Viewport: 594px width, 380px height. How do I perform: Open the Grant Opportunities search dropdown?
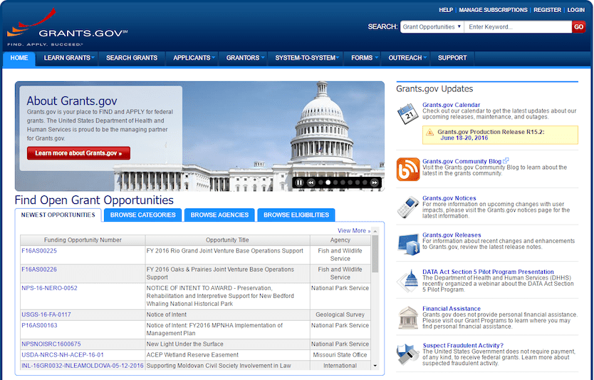[432, 27]
